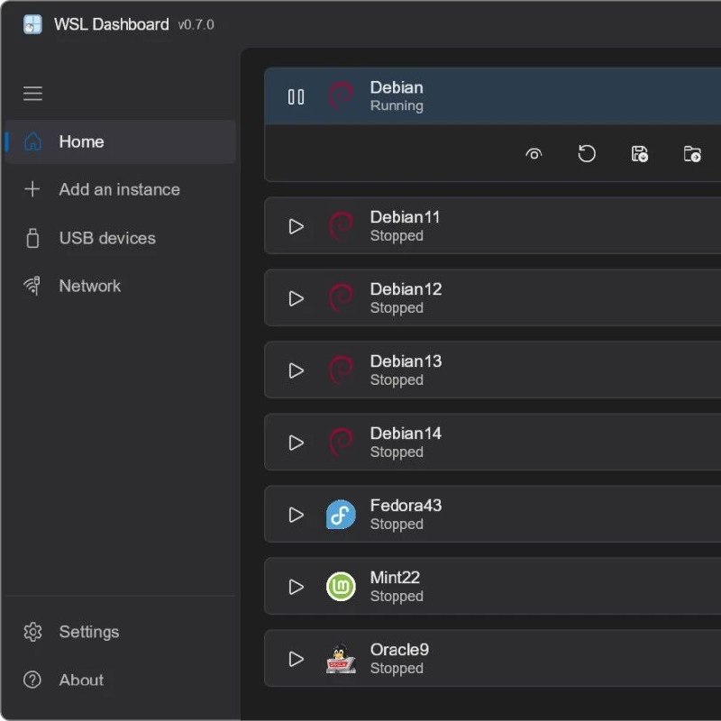Viewport: 721px width, 721px height.
Task: Start the Debian14 instance
Action: tap(296, 443)
